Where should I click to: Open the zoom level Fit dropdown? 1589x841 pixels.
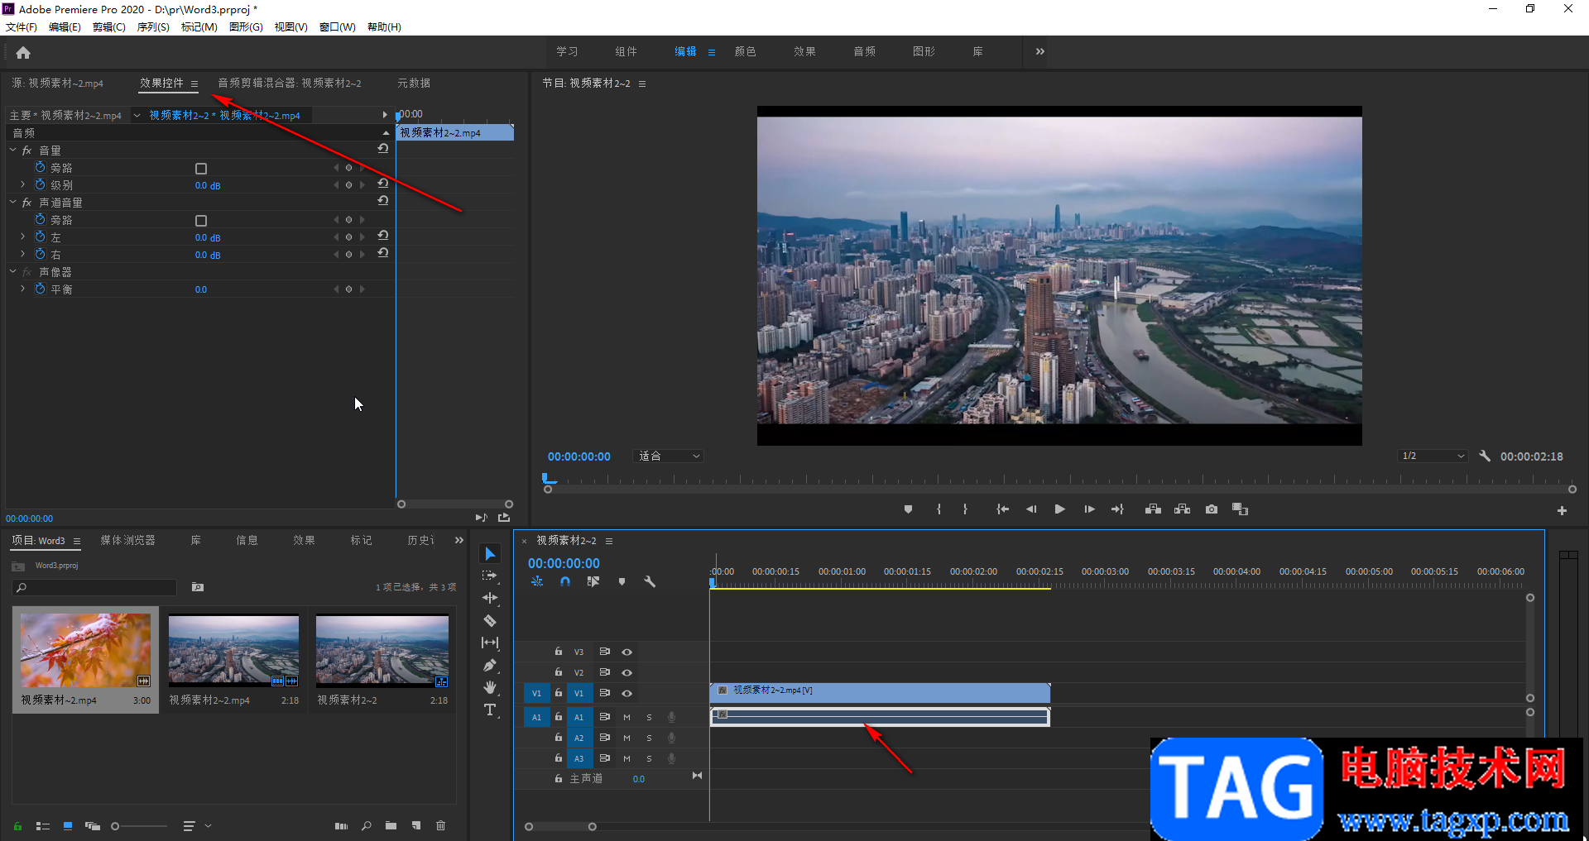669,456
